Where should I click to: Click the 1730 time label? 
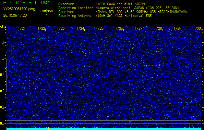click(197, 28)
